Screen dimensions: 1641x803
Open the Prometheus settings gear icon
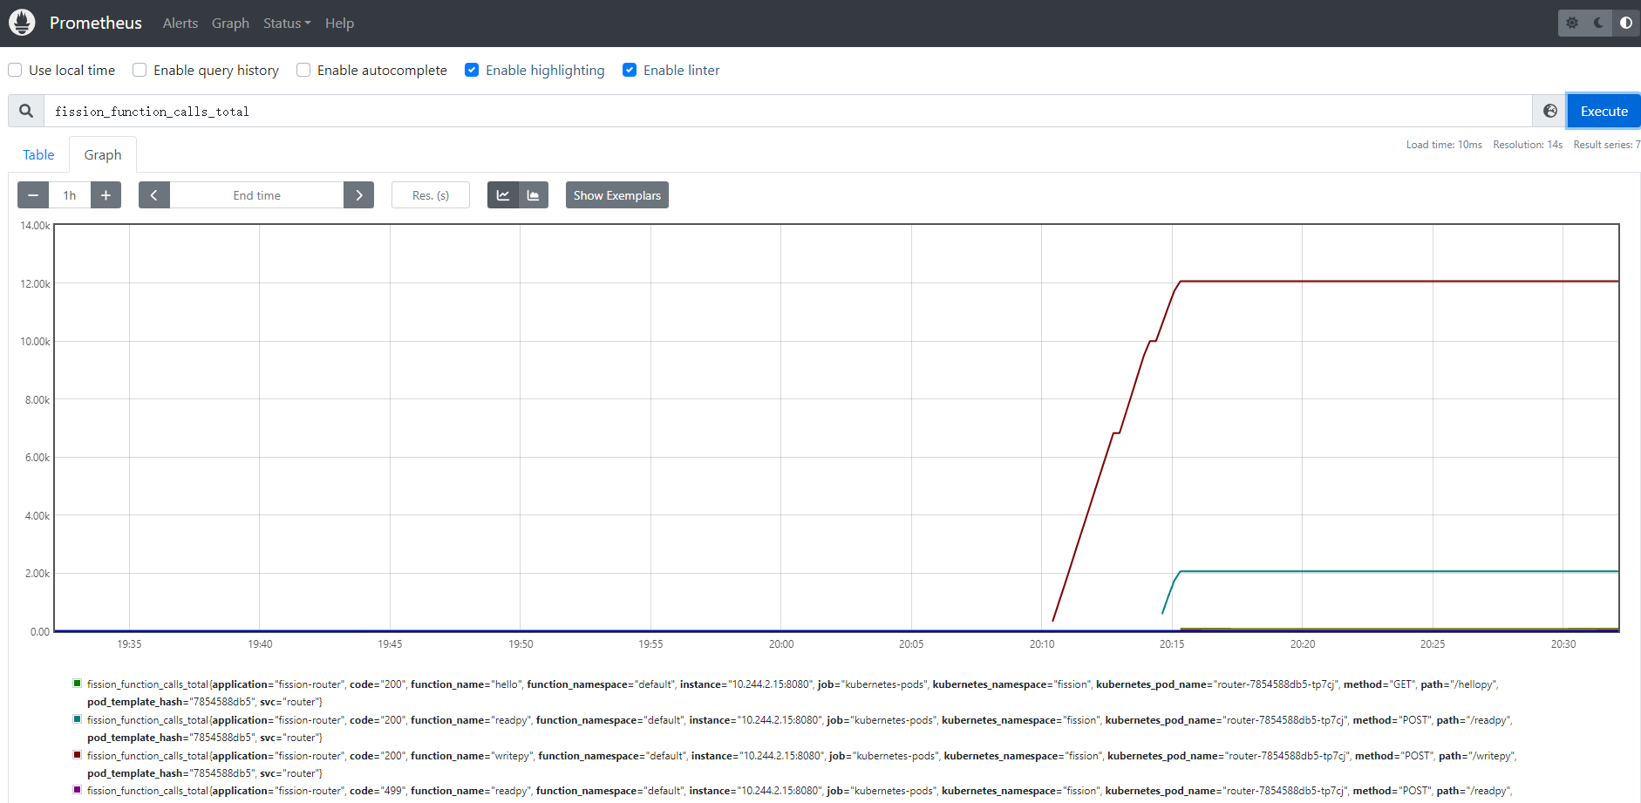(1571, 23)
